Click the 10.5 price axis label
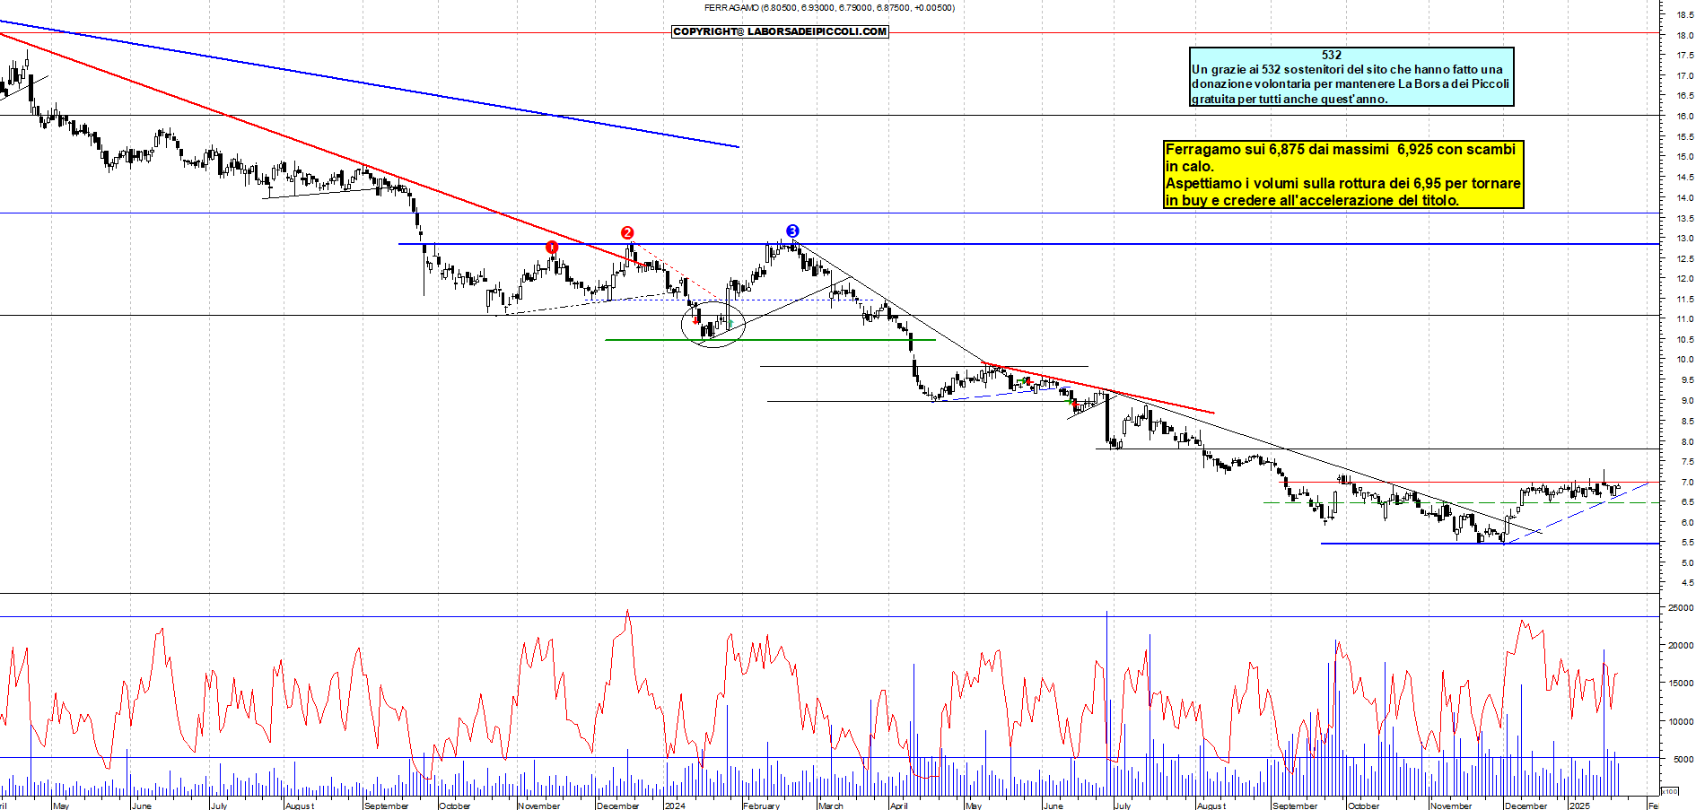The image size is (1696, 810). (1684, 340)
